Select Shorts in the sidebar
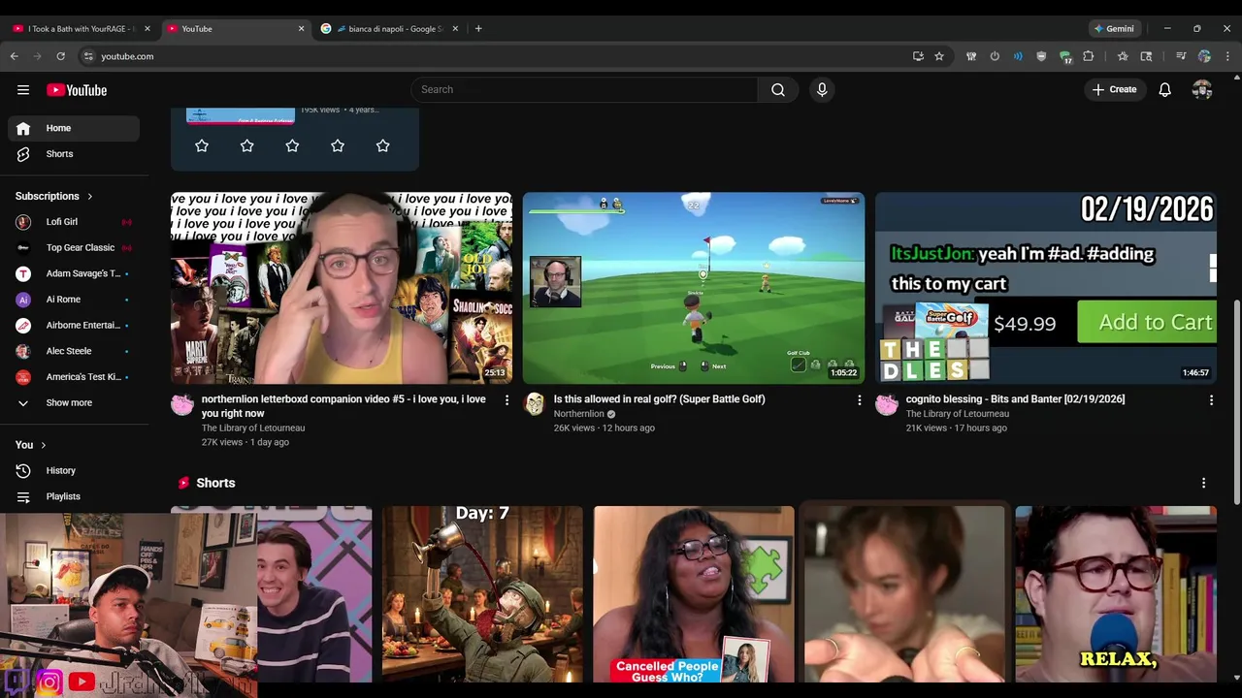 tap(74, 154)
